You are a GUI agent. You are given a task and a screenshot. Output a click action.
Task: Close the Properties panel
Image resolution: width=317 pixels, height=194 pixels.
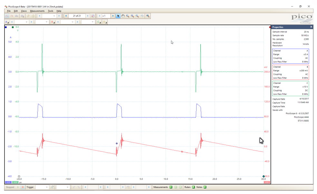[311, 27]
